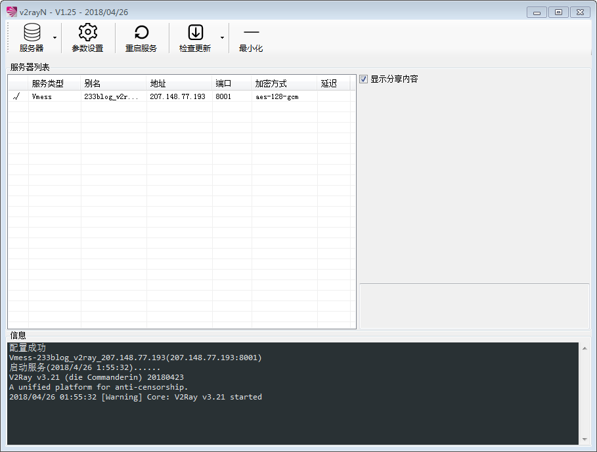Click the active checkmark in the Vmess row
597x452 pixels.
(x=16, y=96)
